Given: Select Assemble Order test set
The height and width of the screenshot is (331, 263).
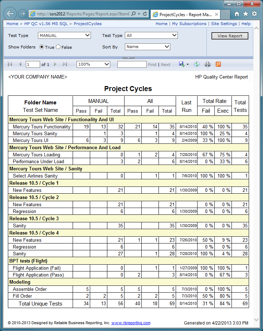Looking at the screenshot, I should pos(30,289).
